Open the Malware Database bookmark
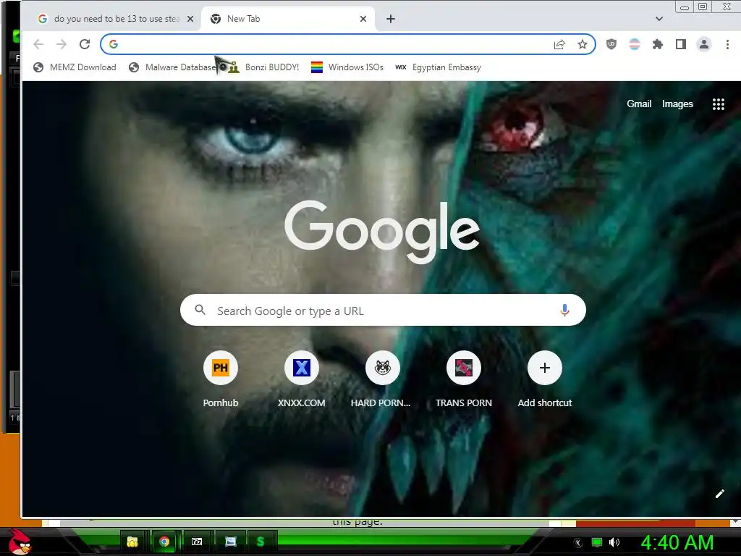Screen dimensions: 741x556 (x=172, y=67)
